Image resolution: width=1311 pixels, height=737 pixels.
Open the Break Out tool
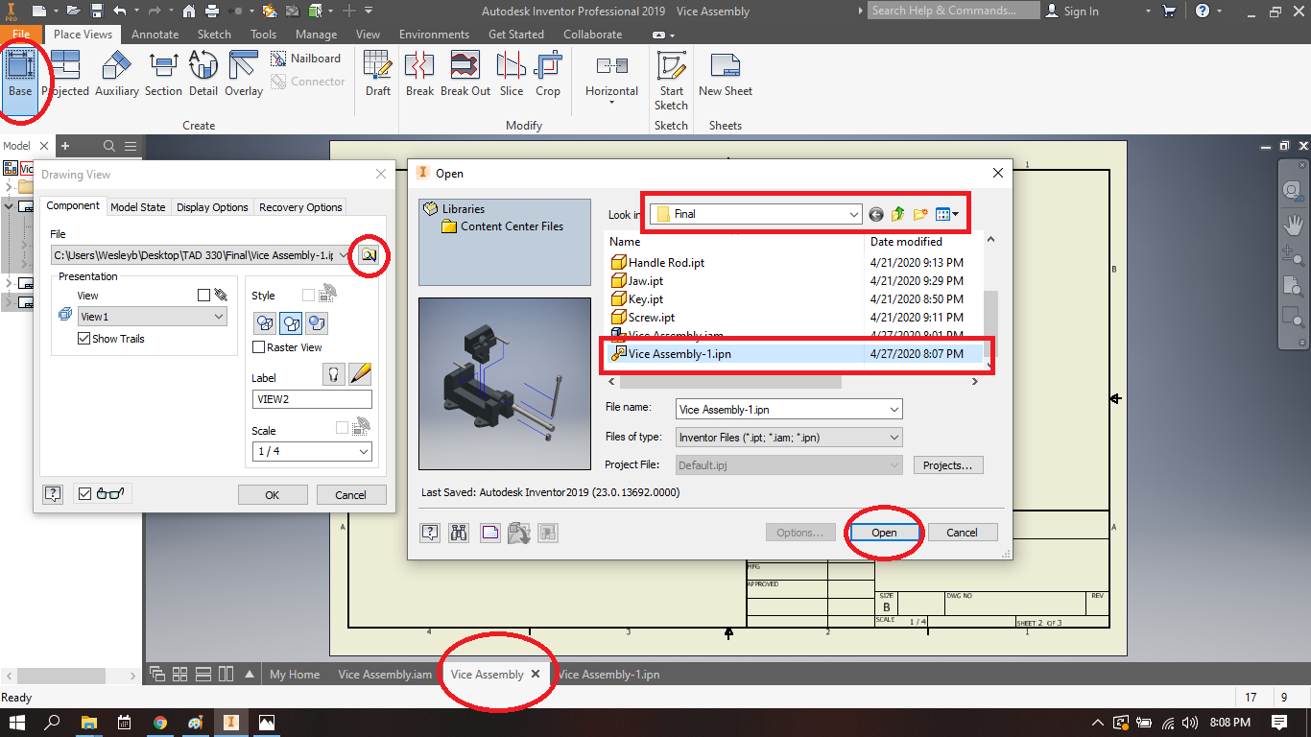pos(465,72)
